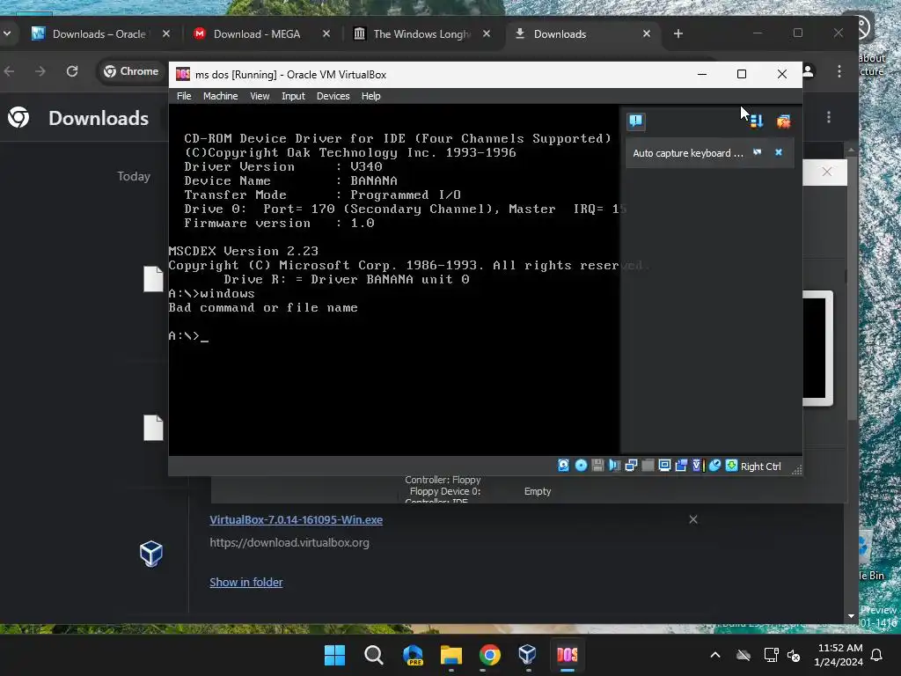The width and height of the screenshot is (901, 676).
Task: Open Downloads page more actions menu
Action: click(x=829, y=117)
